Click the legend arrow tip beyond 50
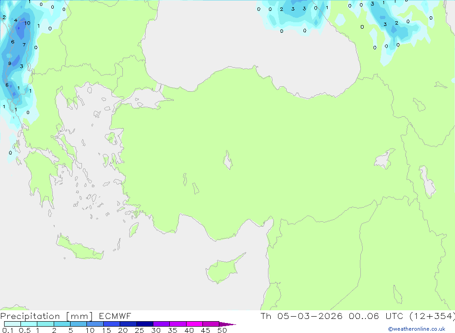455x333 pixels. click(227, 324)
